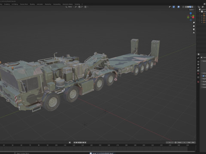Open the World properties tab
Screen dimensions: 206x154
click(198, 74)
